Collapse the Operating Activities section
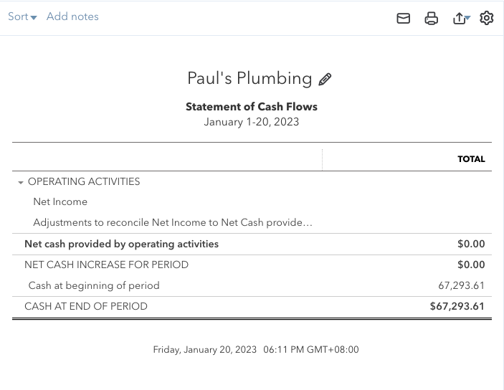Viewport: 504px width, 390px height. (21, 183)
